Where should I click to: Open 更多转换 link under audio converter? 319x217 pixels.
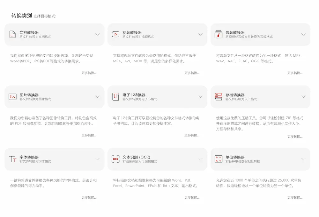click(x=295, y=73)
